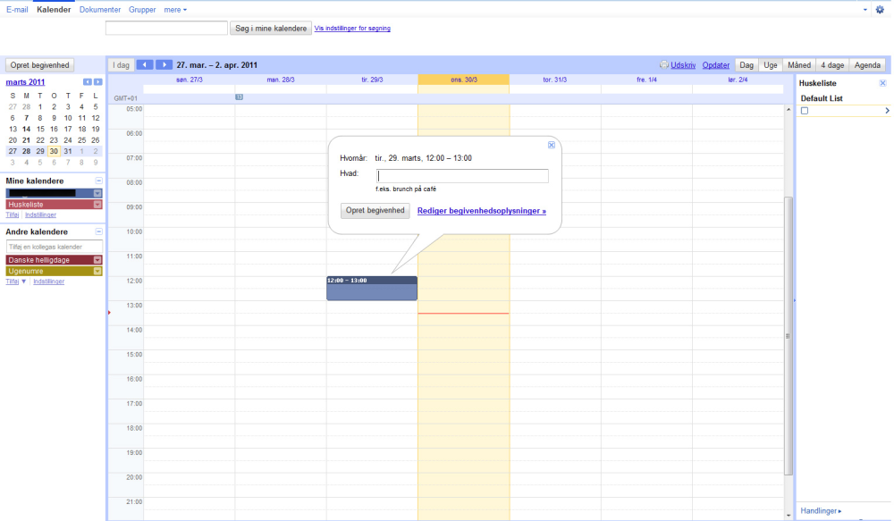This screenshot has height=521, width=894.
Task: Expand the 'mere' menu in top bar
Action: (x=175, y=10)
